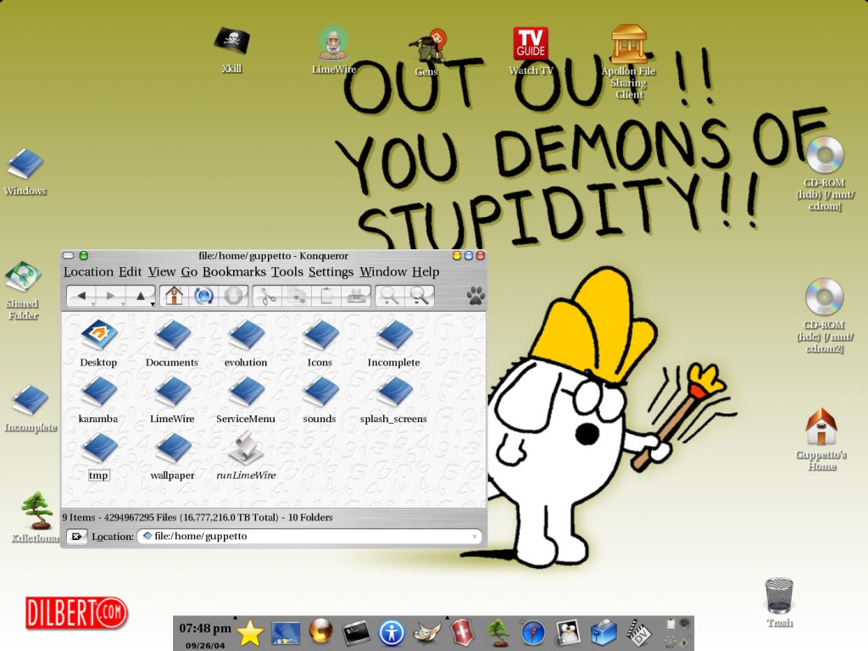Open the Help menu
The height and width of the screenshot is (651, 868).
pos(426,272)
